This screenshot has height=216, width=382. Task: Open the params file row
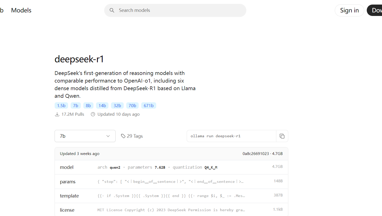pyautogui.click(x=171, y=182)
